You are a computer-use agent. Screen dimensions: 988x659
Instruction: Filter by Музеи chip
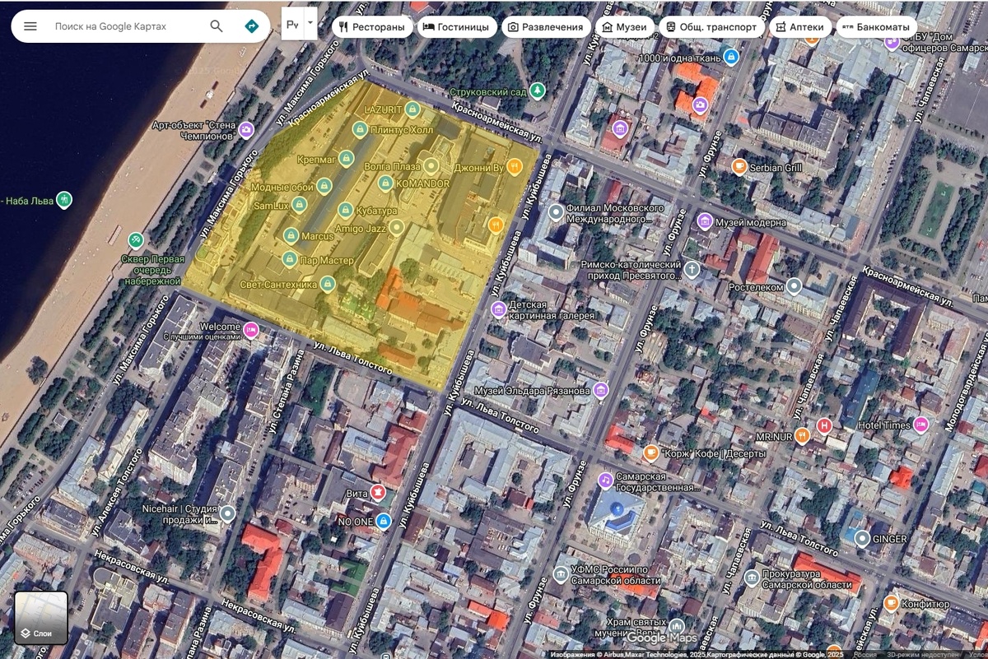624,26
